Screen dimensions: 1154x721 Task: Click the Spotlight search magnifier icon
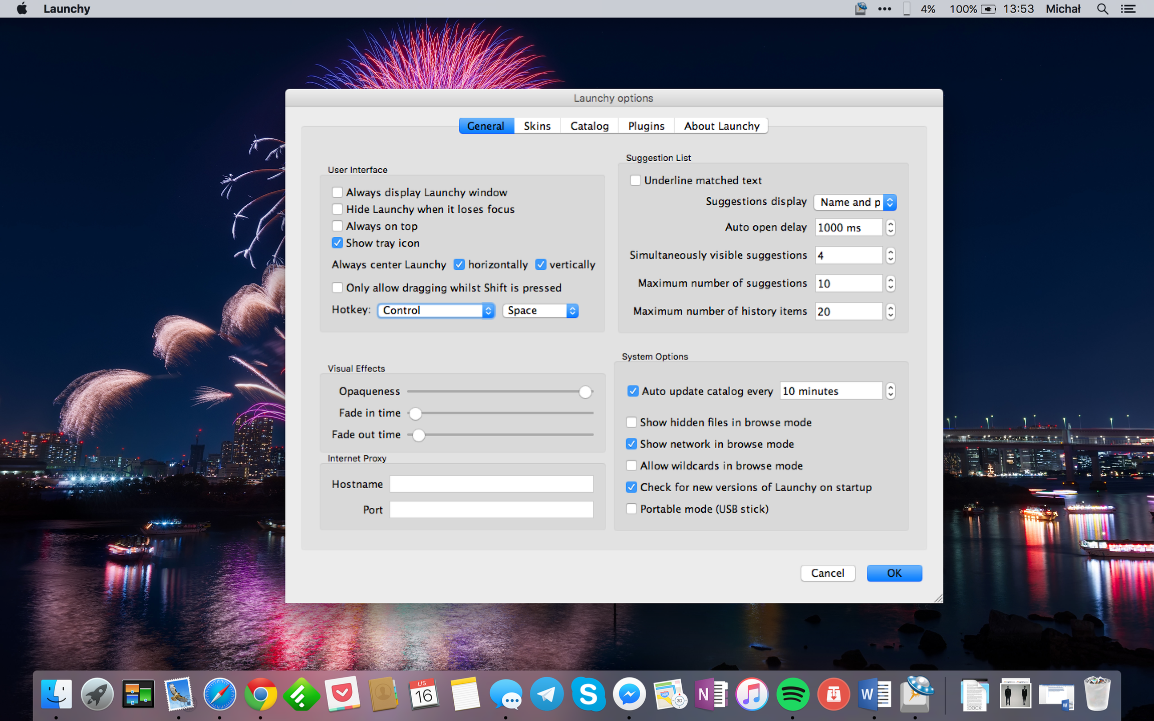pos(1102,9)
